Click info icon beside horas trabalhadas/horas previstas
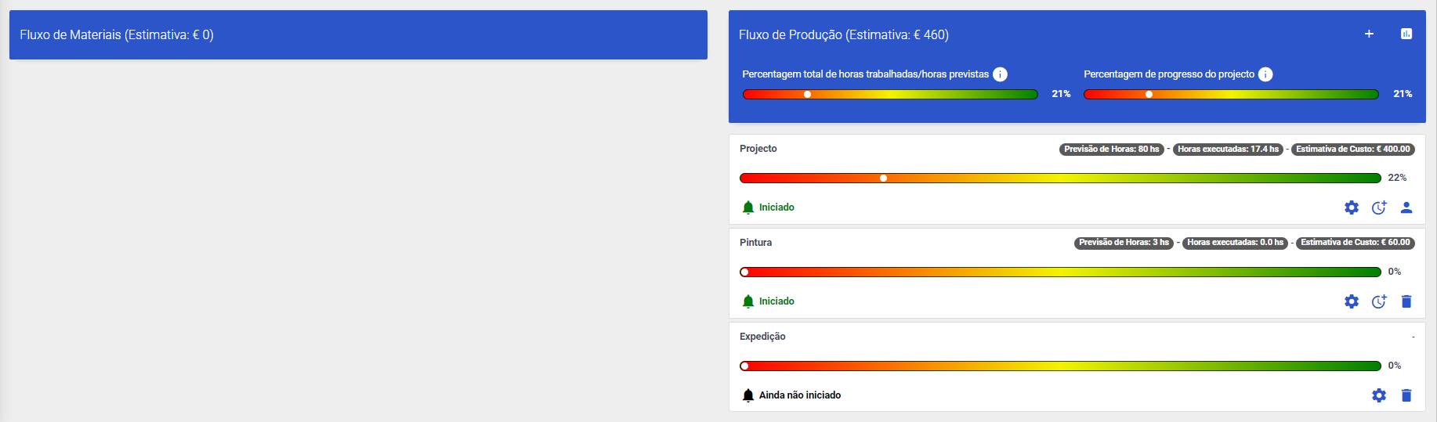The width and height of the screenshot is (1437, 422). pos(1000,74)
